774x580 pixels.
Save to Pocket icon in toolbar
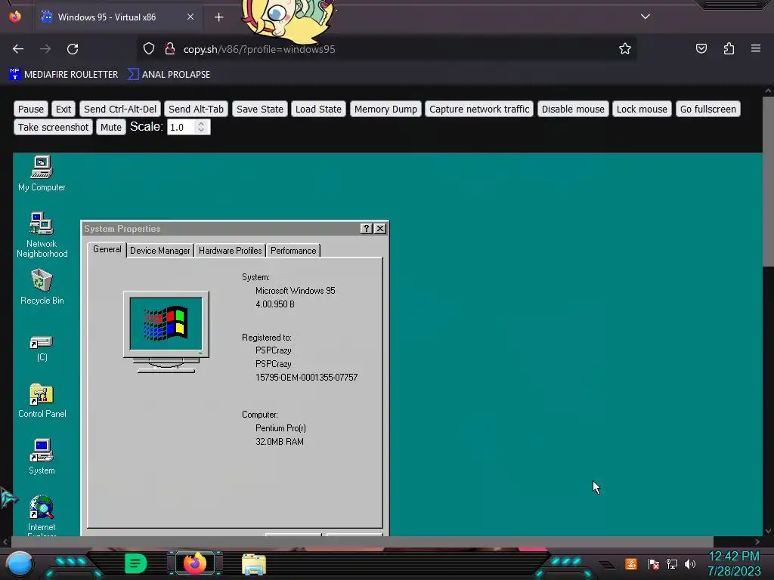pyautogui.click(x=701, y=48)
